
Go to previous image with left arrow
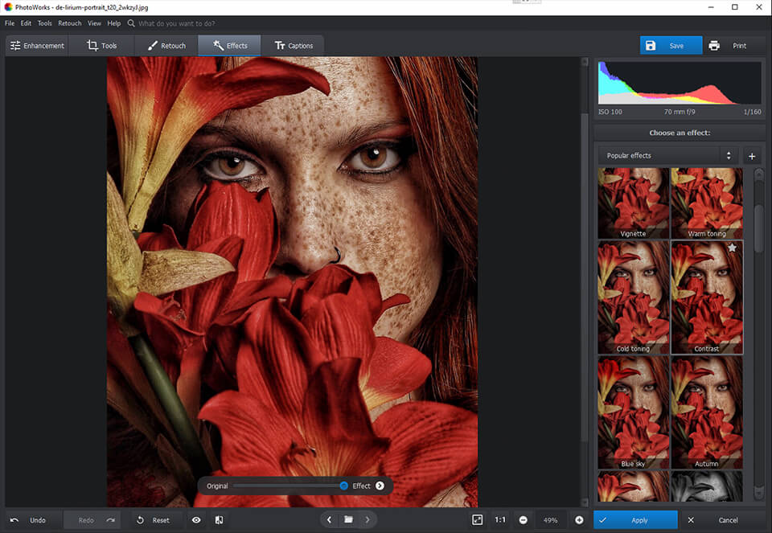coord(329,520)
